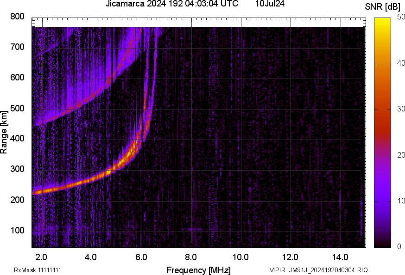Click the filename 'JM91J_2024192040304.RIQ'
Image resolution: width=405 pixels, height=275 pixels.
click(x=328, y=270)
